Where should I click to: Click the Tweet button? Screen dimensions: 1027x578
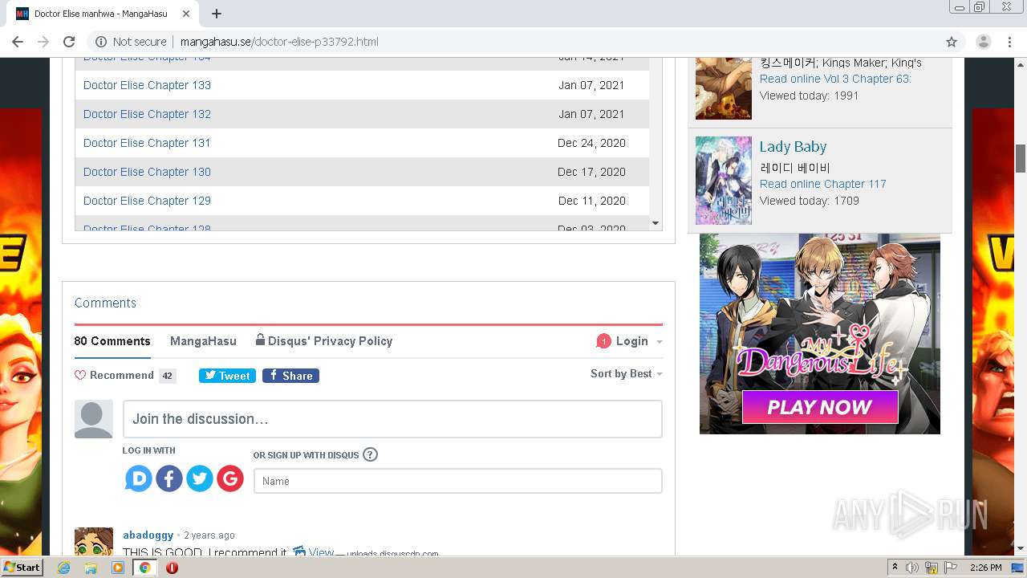(x=227, y=376)
